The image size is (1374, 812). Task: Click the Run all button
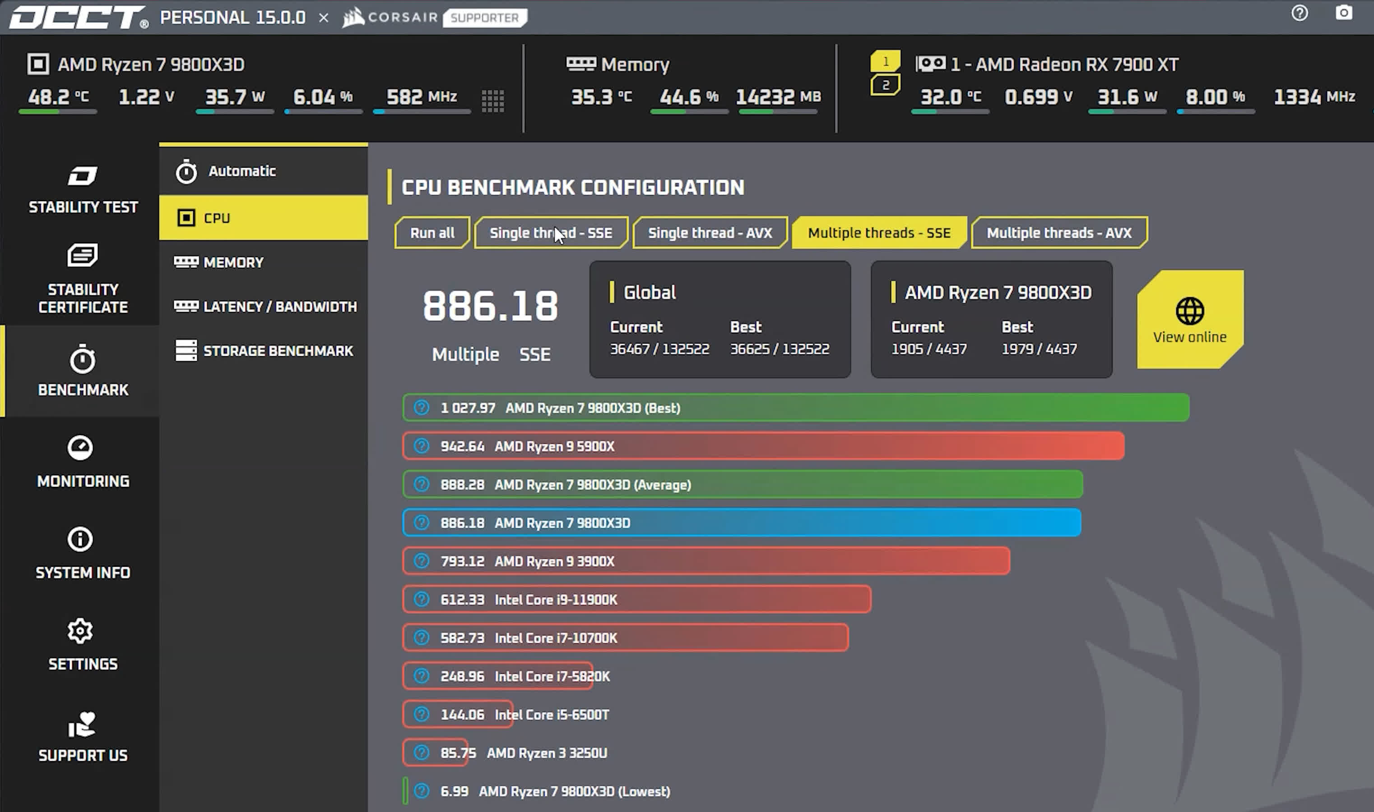pyautogui.click(x=432, y=233)
